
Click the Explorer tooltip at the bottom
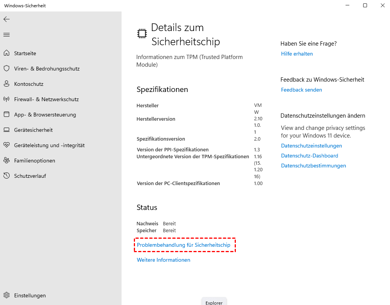[214, 301]
